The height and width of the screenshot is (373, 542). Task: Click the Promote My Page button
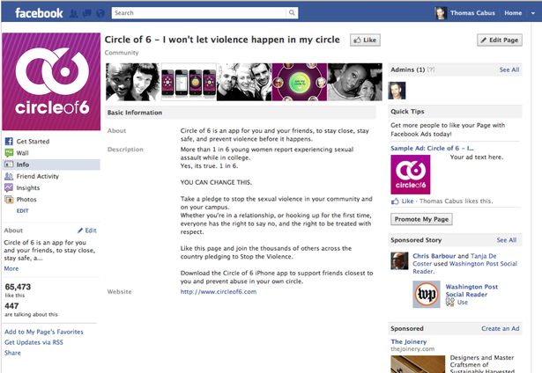tap(422, 219)
